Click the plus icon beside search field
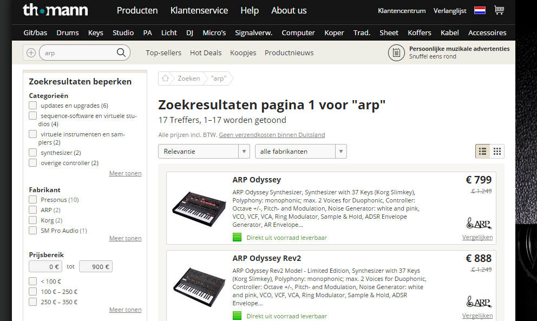537x321 pixels. (31, 53)
